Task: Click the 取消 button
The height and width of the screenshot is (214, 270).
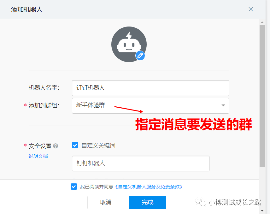Action: tap(106, 202)
